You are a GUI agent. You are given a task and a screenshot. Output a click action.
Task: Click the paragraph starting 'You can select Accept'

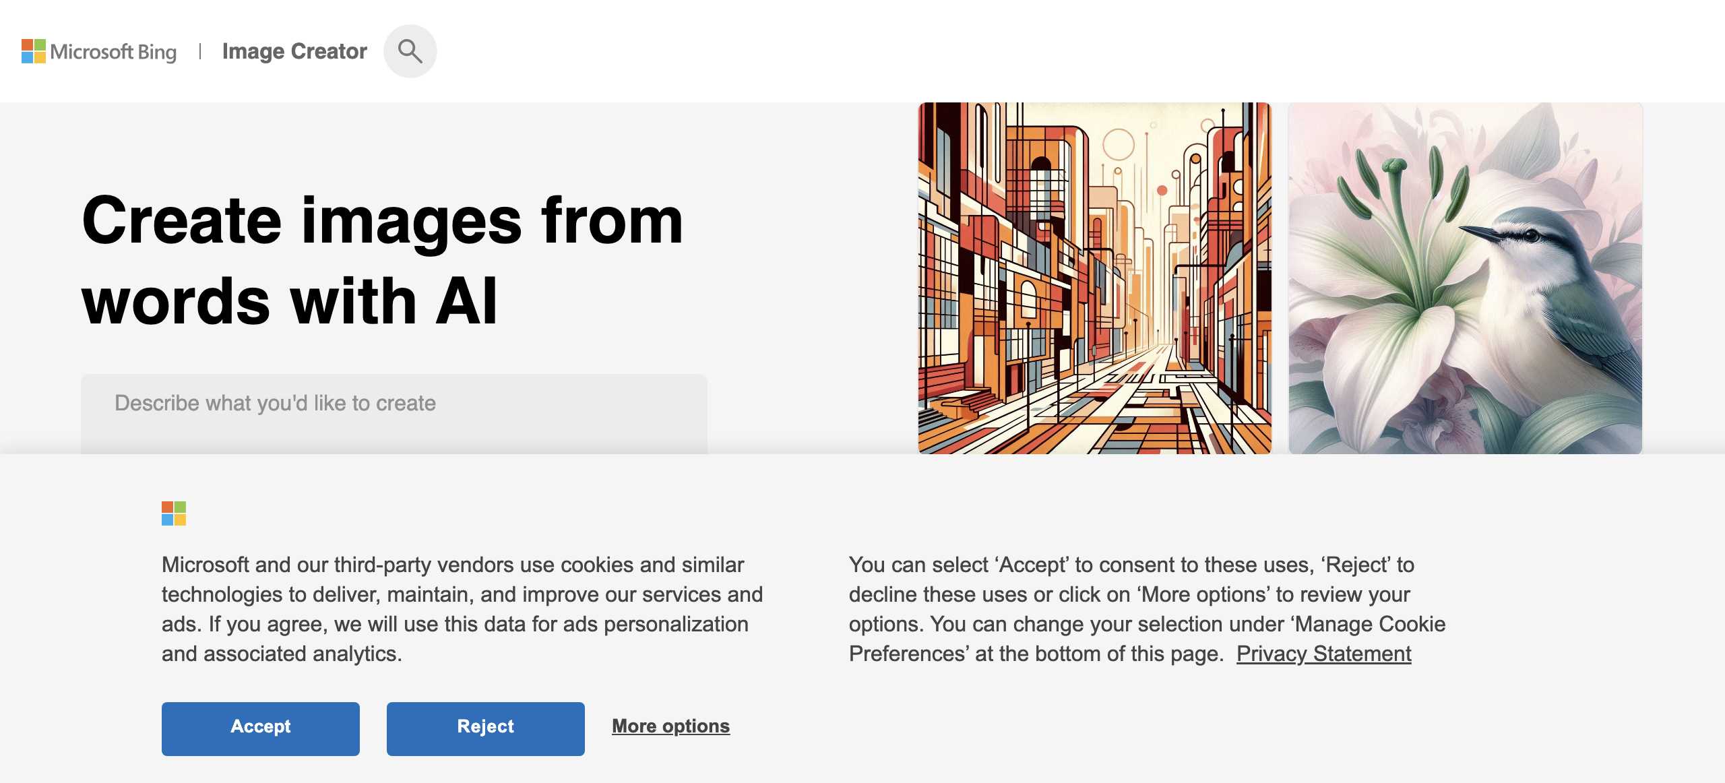pyautogui.click(x=1147, y=608)
